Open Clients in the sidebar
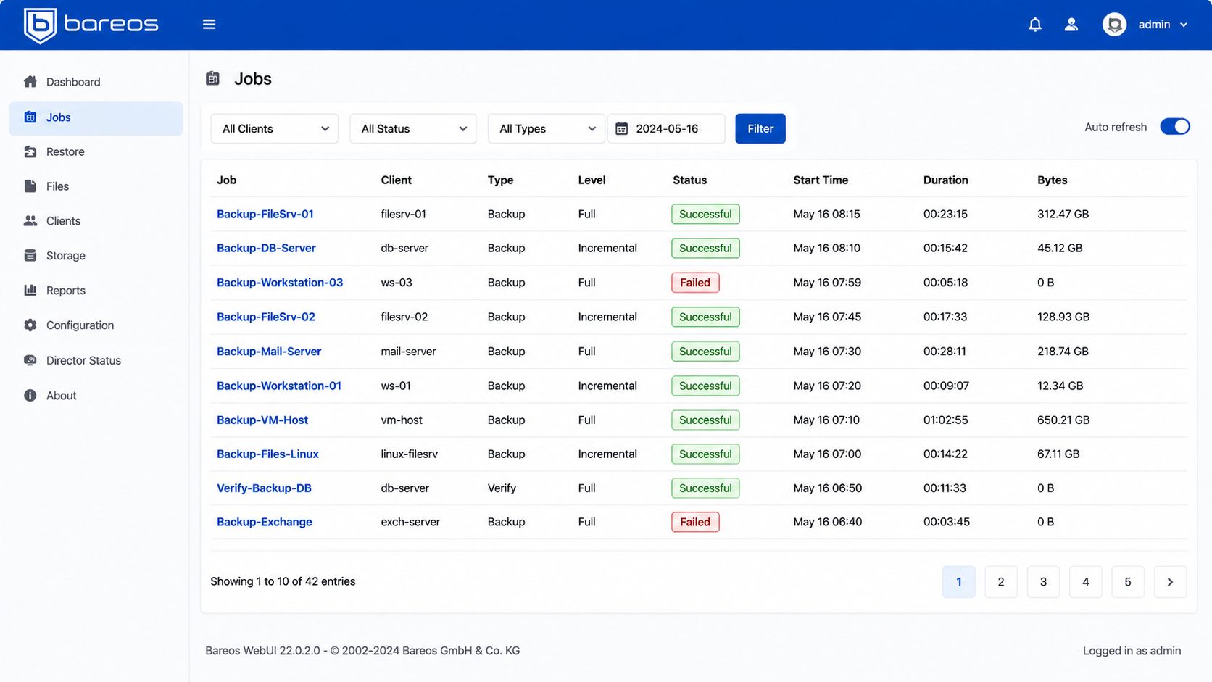Viewport: 1212px width, 682px height. pos(96,221)
